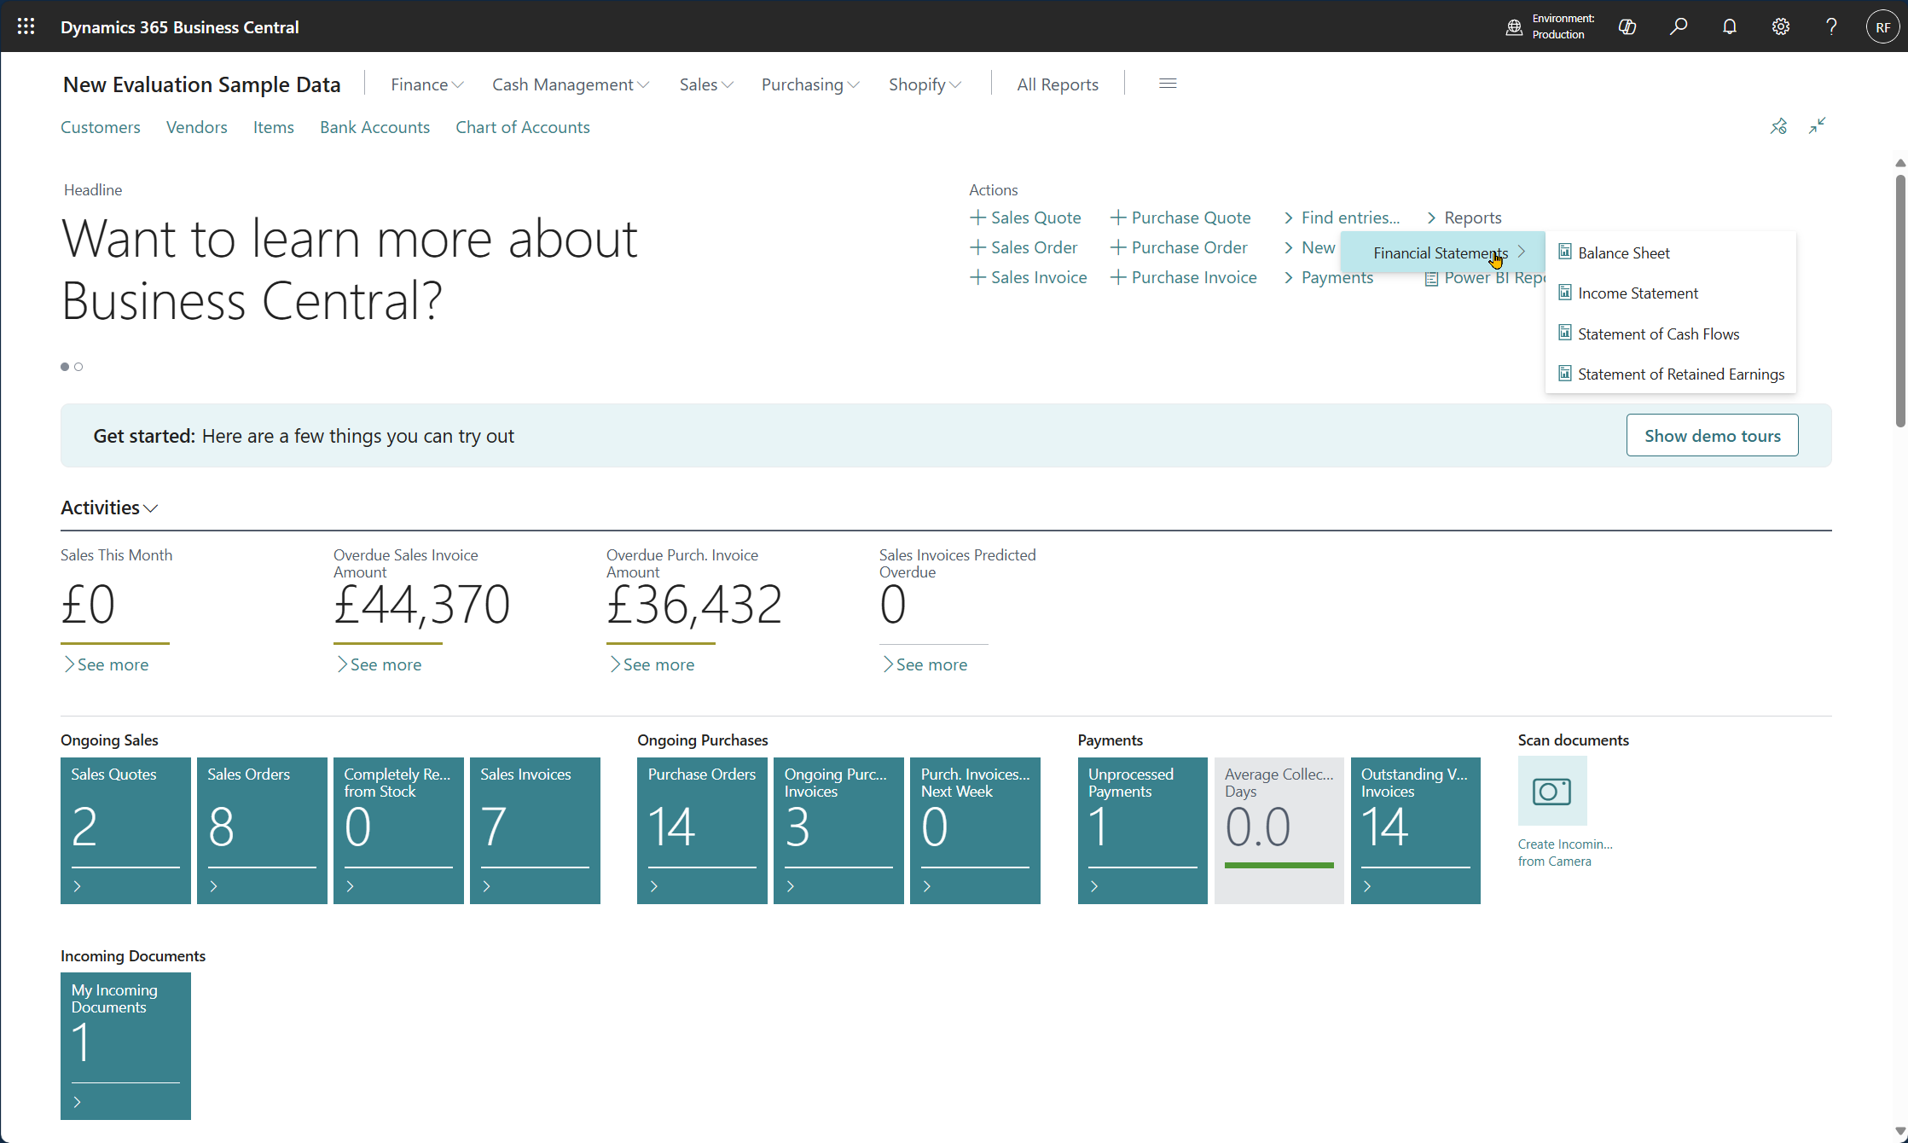This screenshot has height=1143, width=1908.
Task: Click the plus icon beside Purchase Invoice
Action: [x=1118, y=277]
